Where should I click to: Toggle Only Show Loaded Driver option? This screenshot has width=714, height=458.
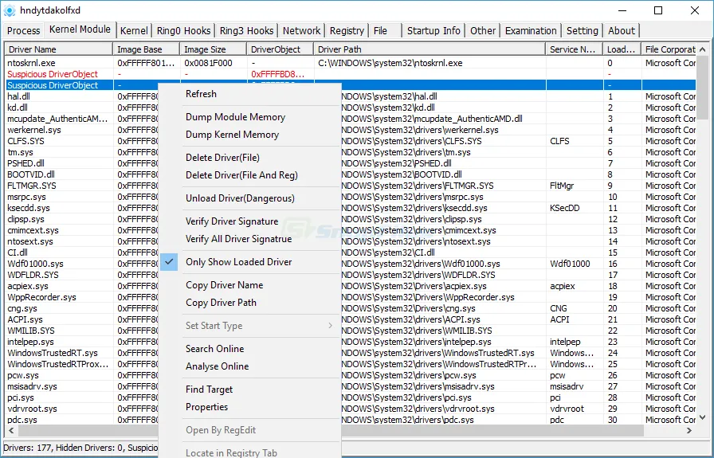pos(249,262)
